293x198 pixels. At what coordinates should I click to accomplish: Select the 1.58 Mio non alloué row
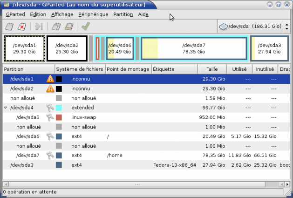[146, 98]
